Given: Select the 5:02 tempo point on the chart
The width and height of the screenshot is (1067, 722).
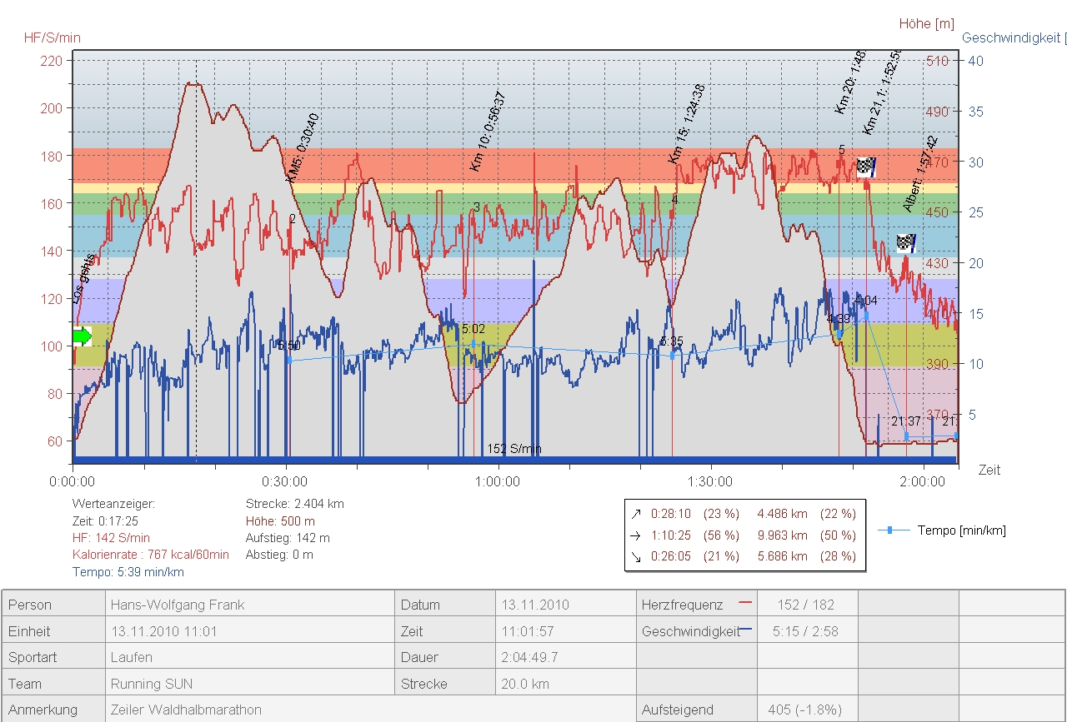Looking at the screenshot, I should 473,343.
